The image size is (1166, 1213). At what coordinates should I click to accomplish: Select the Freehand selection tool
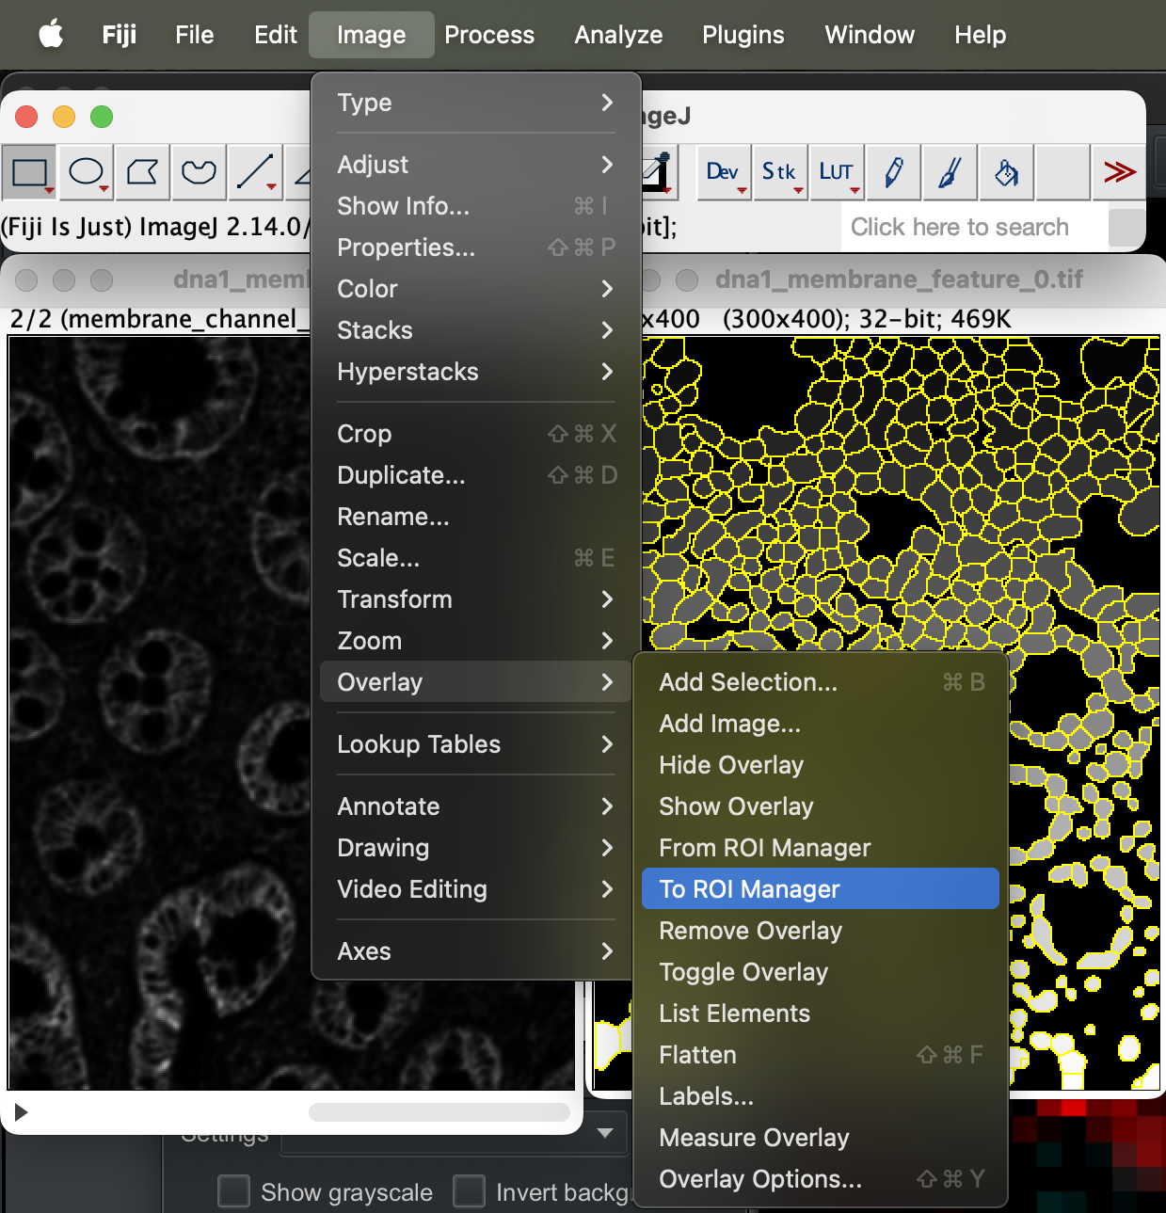point(199,172)
